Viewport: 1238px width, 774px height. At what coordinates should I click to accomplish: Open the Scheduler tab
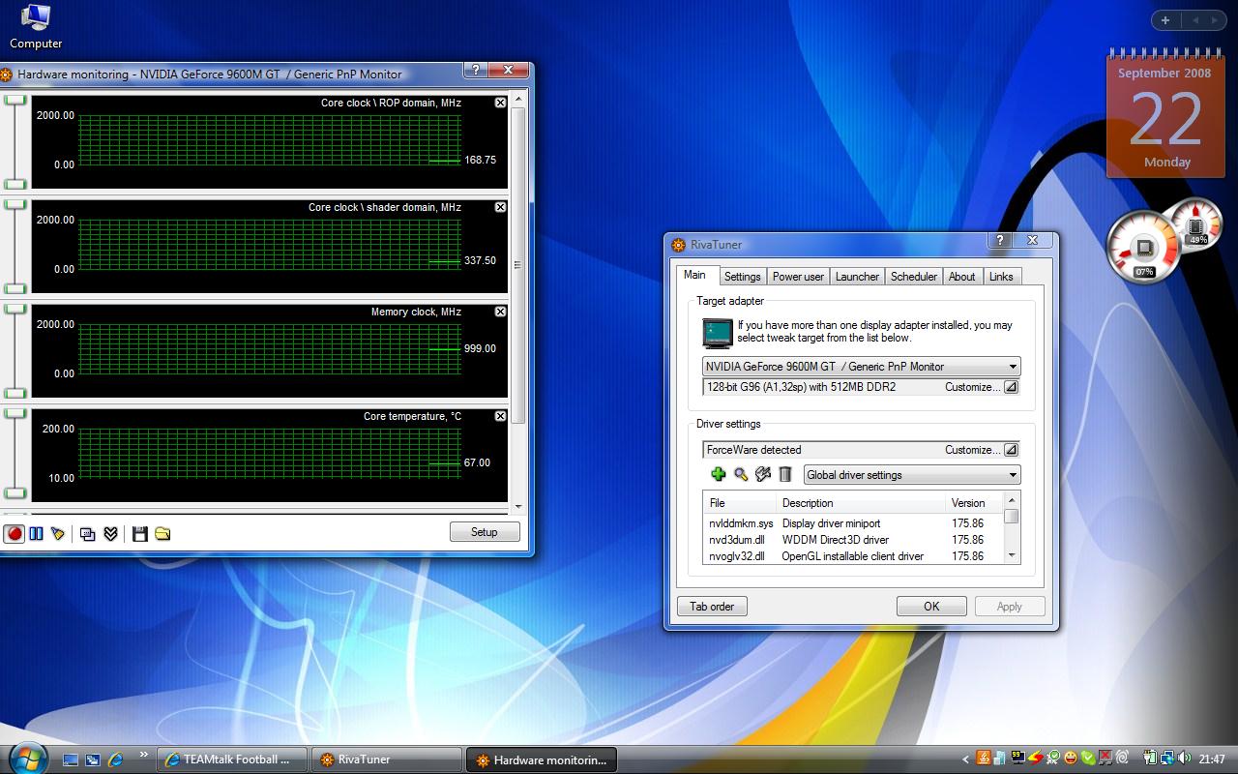click(914, 277)
